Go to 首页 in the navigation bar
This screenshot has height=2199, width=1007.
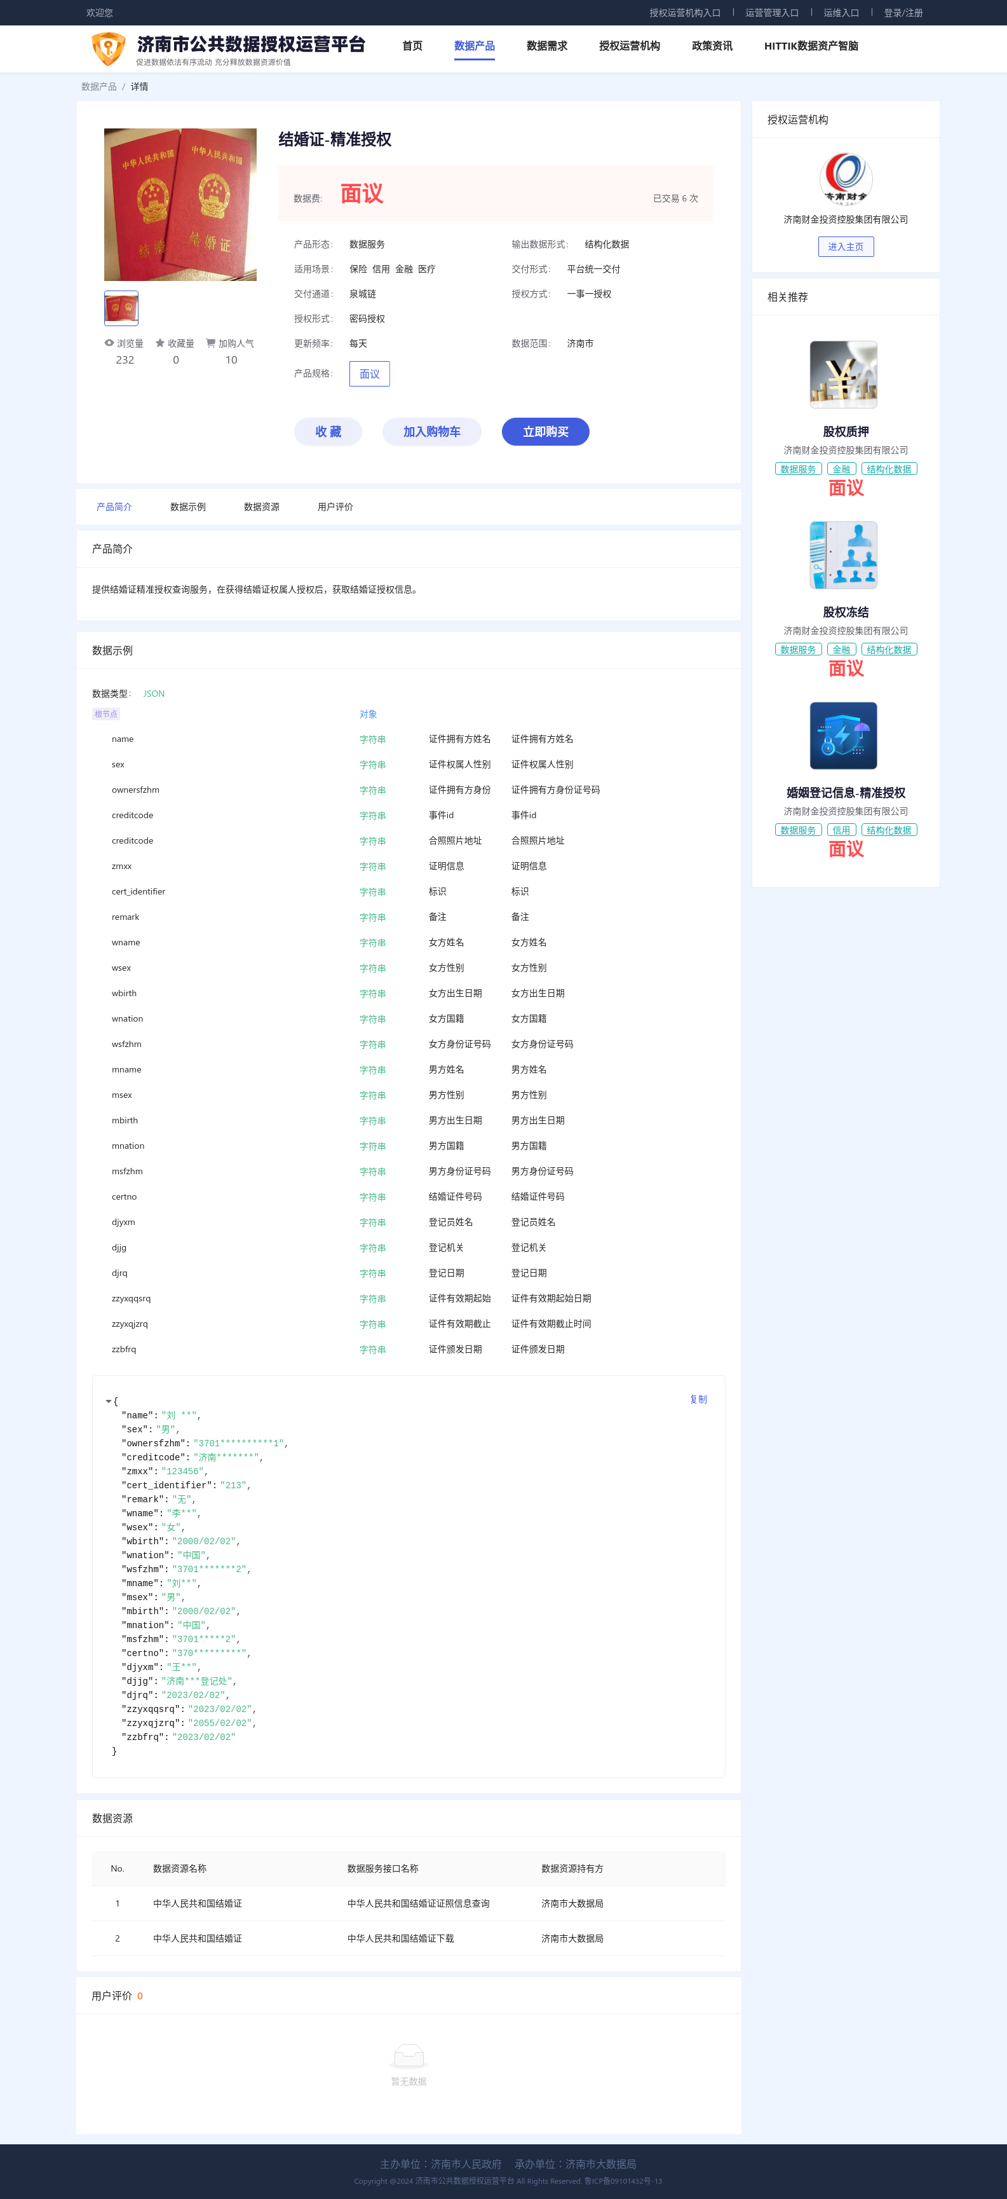[x=412, y=46]
